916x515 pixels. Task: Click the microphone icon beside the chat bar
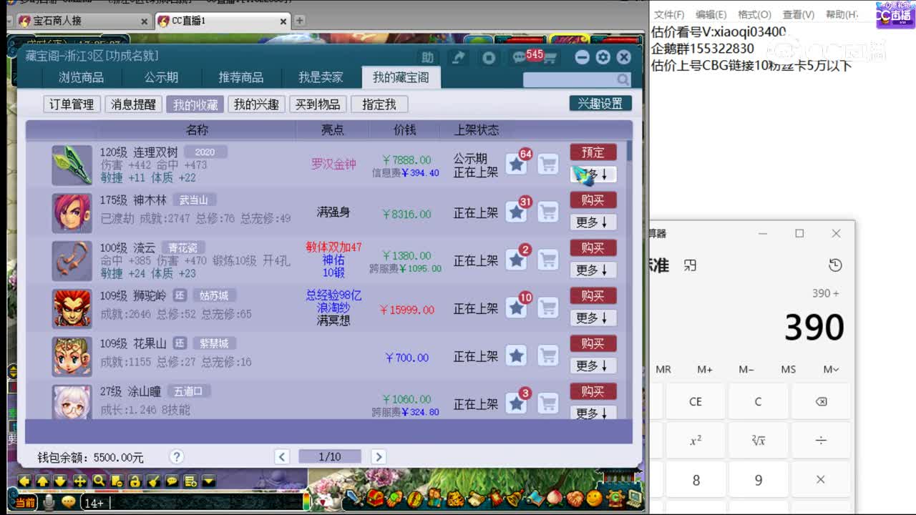pyautogui.click(x=49, y=502)
